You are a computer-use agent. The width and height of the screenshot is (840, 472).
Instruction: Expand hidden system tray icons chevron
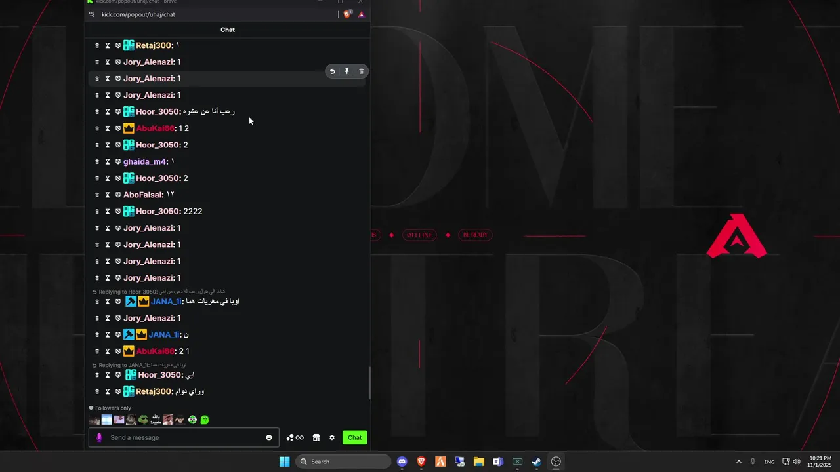[x=738, y=462]
